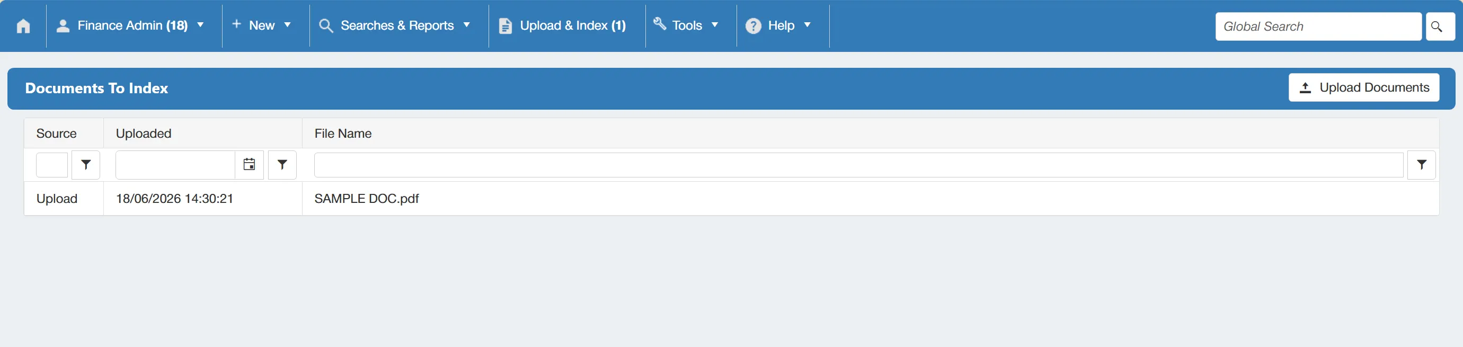Image resolution: width=1463 pixels, height=347 pixels.
Task: Focus the Uploaded date filter box
Action: [175, 165]
